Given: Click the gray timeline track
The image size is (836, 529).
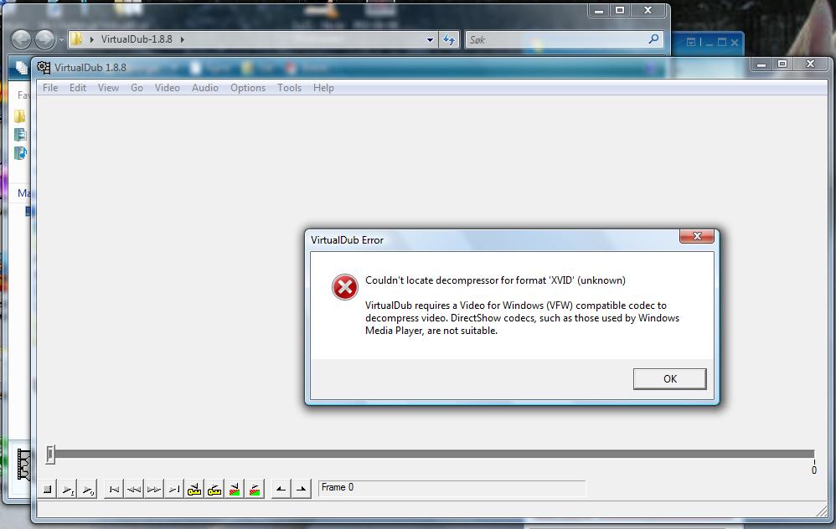Looking at the screenshot, I should pyautogui.click(x=435, y=454).
